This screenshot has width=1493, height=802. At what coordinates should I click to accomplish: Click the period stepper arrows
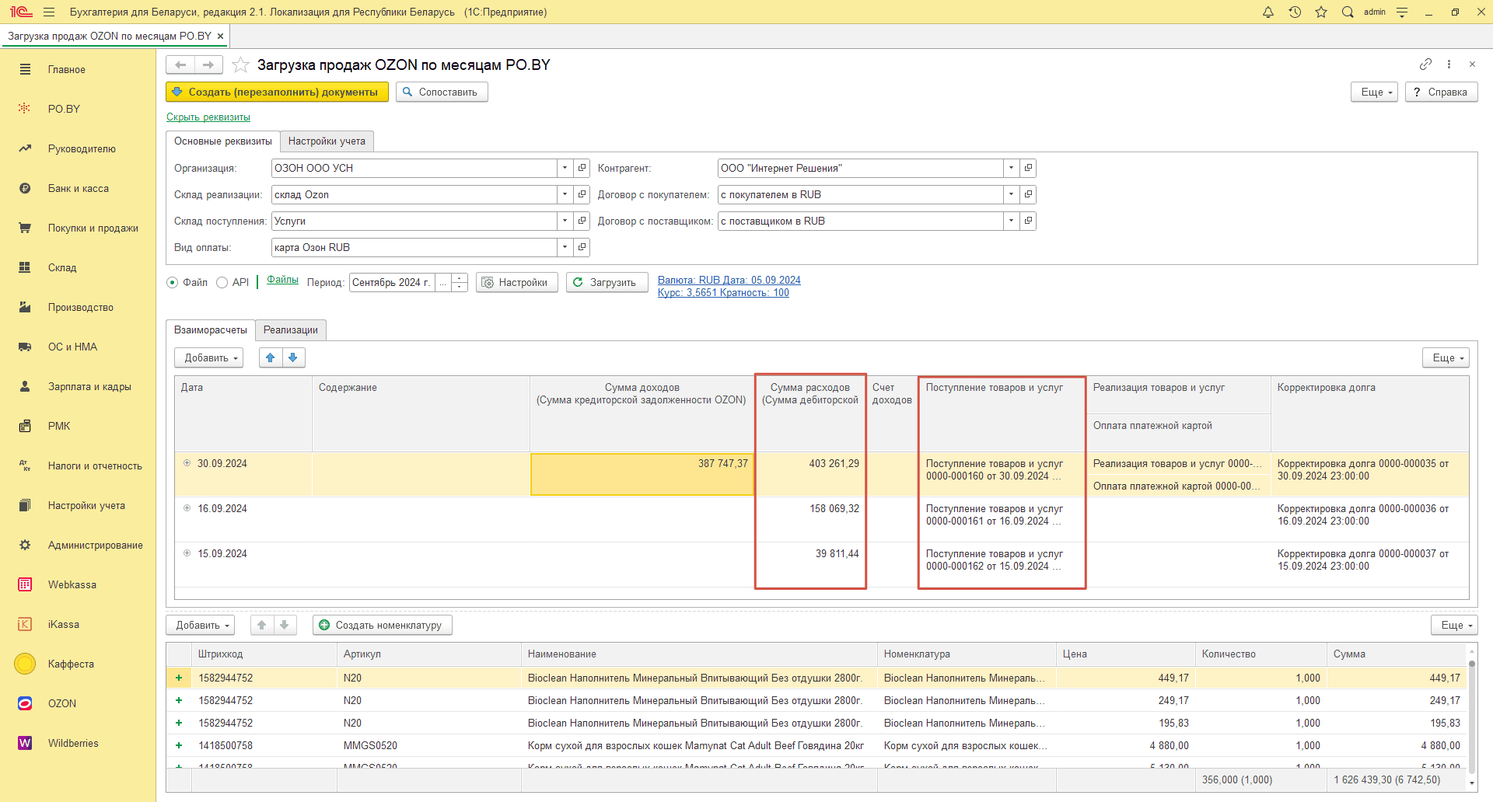pyautogui.click(x=460, y=282)
